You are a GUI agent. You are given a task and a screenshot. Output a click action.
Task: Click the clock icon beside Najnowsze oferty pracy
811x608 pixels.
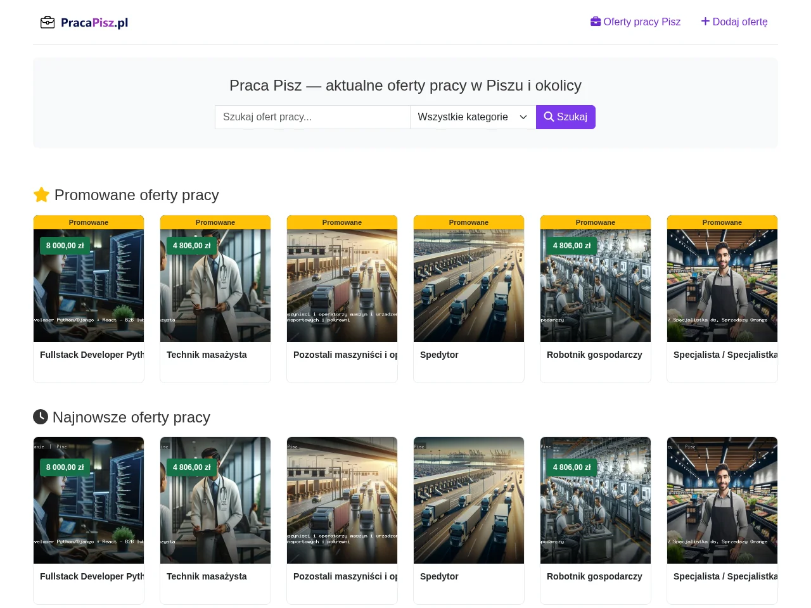coord(41,417)
